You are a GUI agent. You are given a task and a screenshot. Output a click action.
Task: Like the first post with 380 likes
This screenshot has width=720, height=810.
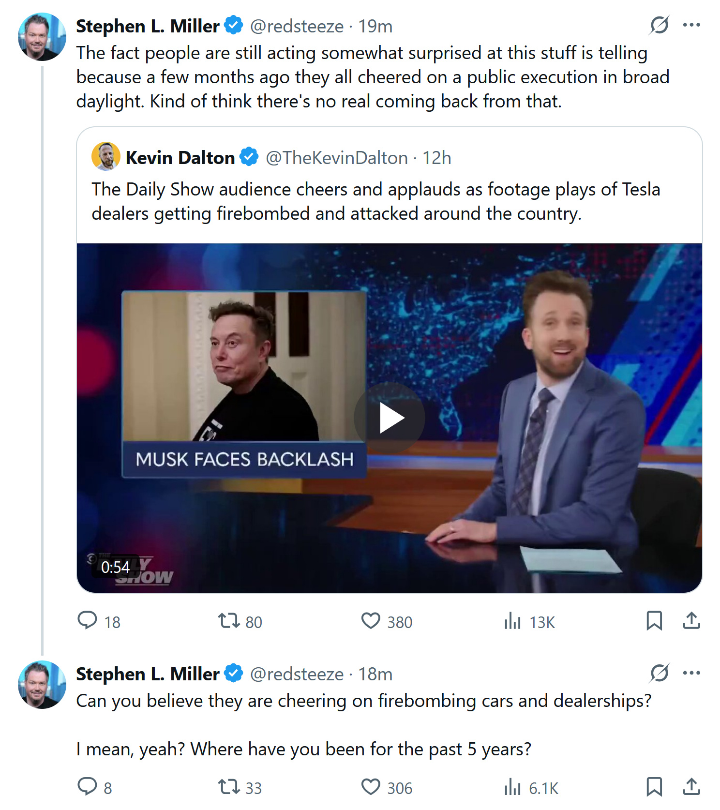(371, 621)
